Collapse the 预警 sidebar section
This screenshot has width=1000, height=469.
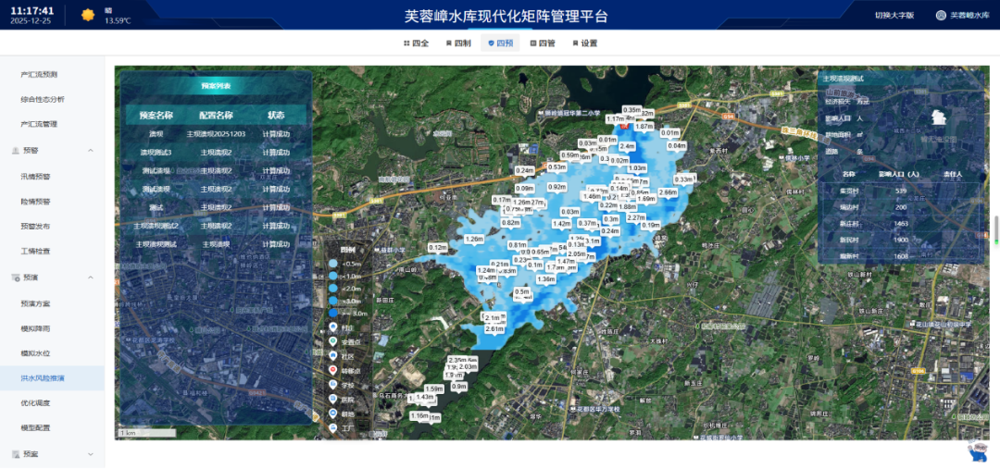point(90,151)
